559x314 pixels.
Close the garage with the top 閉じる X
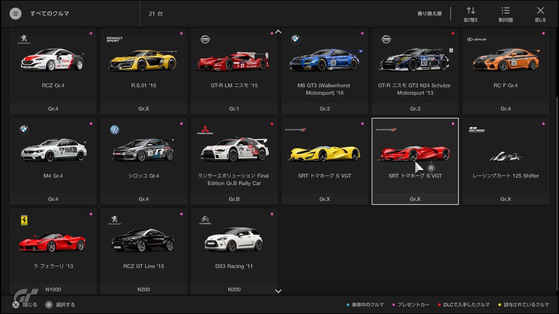tap(540, 14)
